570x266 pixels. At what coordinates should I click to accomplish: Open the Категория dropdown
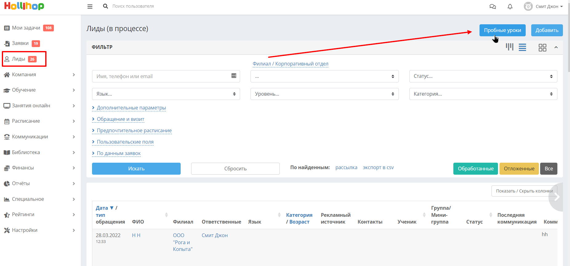point(483,94)
